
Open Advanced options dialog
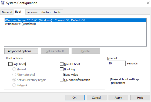[x=21, y=51]
